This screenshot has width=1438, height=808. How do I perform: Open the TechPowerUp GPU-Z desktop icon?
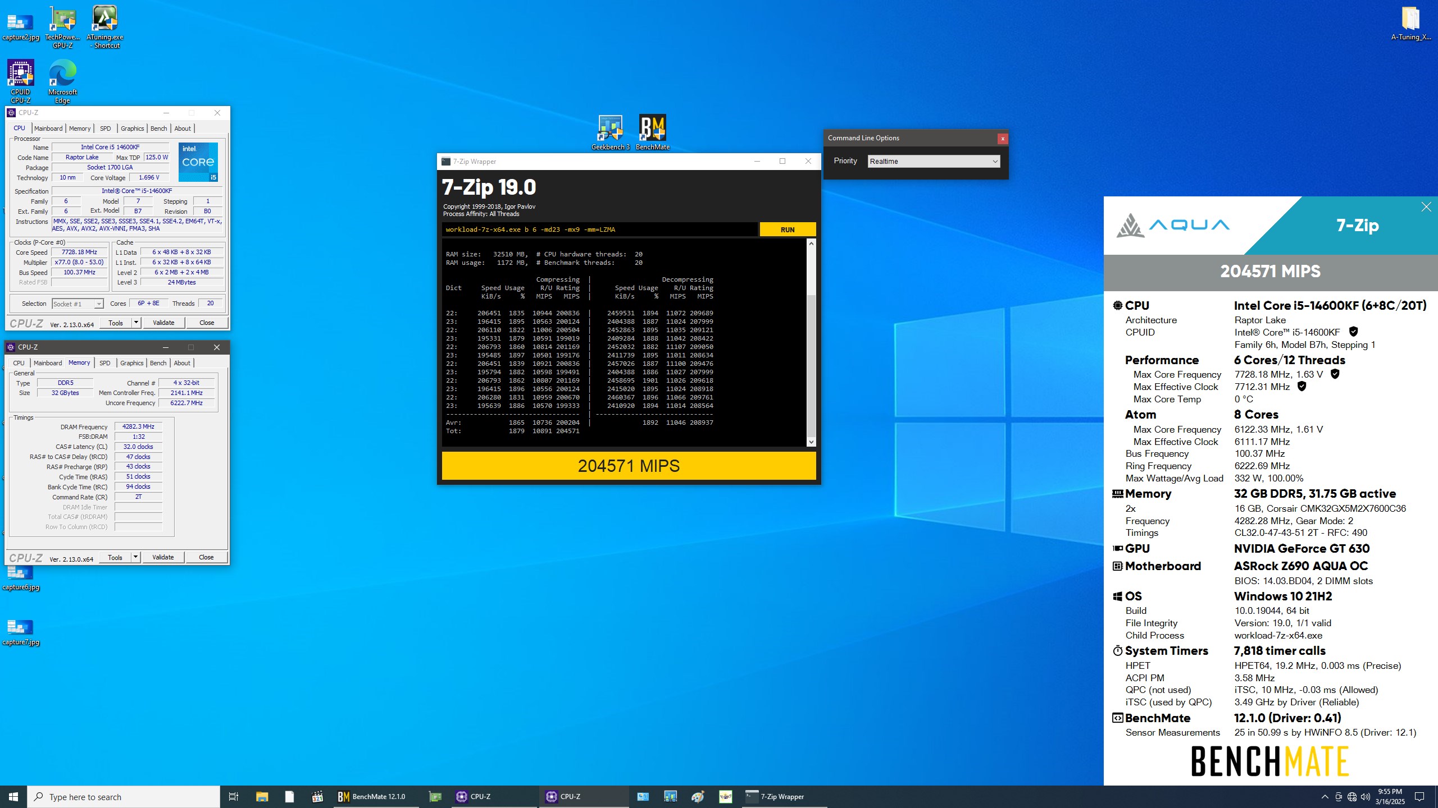tap(63, 26)
